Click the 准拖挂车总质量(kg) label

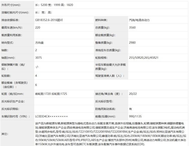click(x=108, y=50)
